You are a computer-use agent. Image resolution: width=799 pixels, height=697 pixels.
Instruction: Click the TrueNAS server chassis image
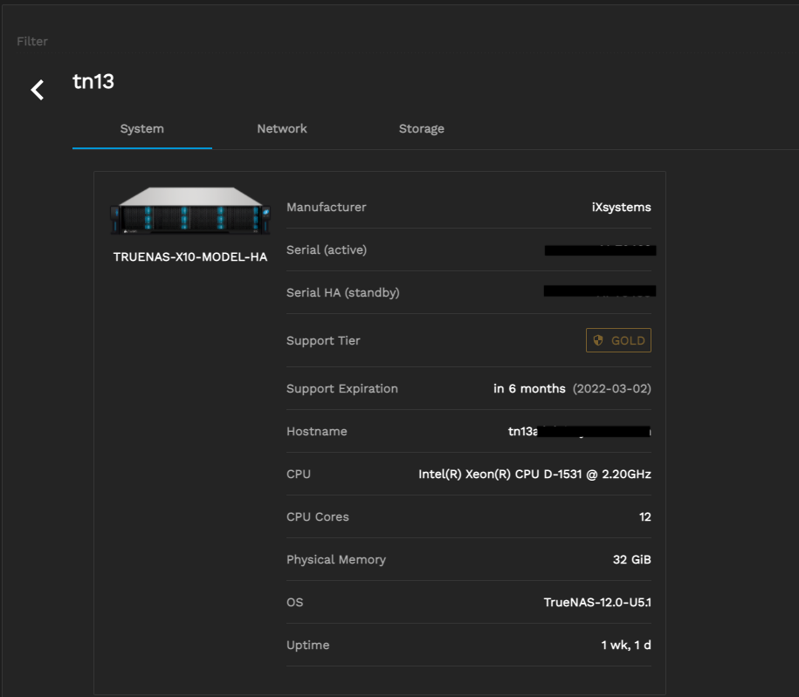(189, 212)
